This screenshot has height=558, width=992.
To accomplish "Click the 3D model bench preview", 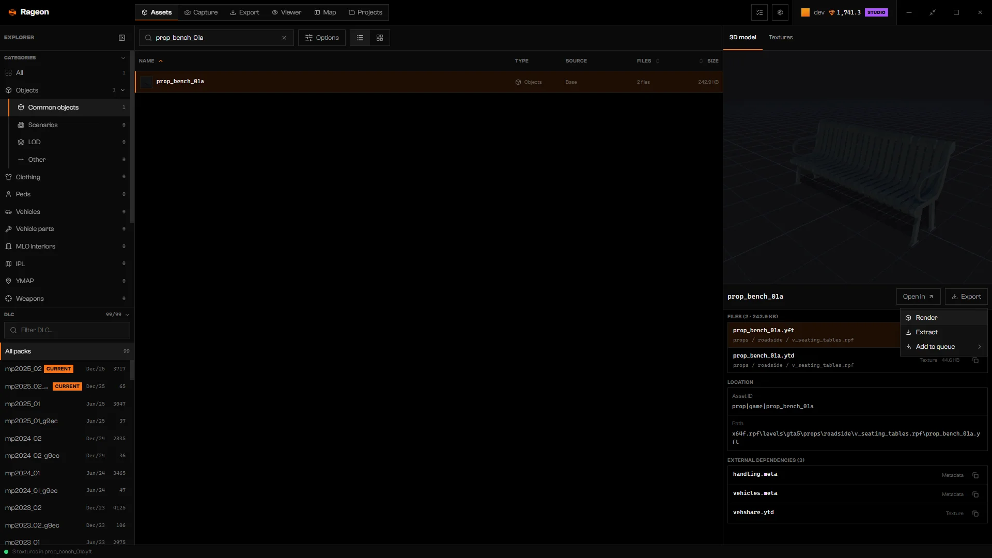I will click(858, 167).
